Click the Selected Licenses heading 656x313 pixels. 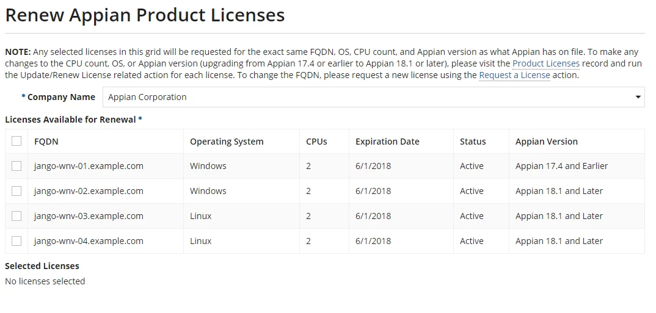42,266
